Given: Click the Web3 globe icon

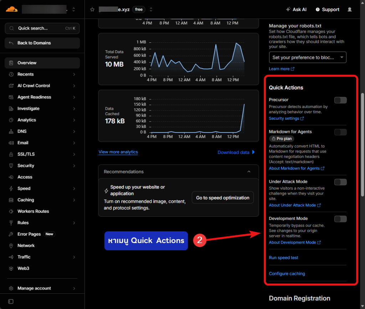Looking at the screenshot, I should [x=11, y=268].
